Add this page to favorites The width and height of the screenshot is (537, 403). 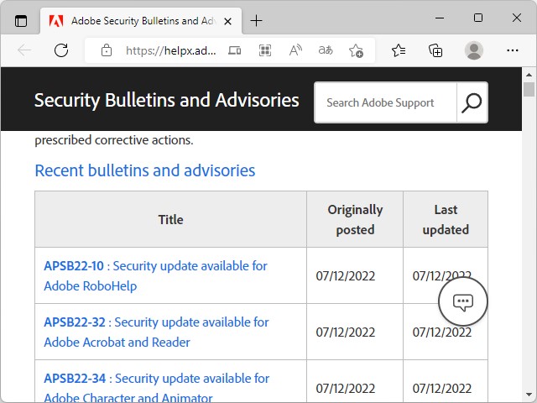[x=356, y=50]
